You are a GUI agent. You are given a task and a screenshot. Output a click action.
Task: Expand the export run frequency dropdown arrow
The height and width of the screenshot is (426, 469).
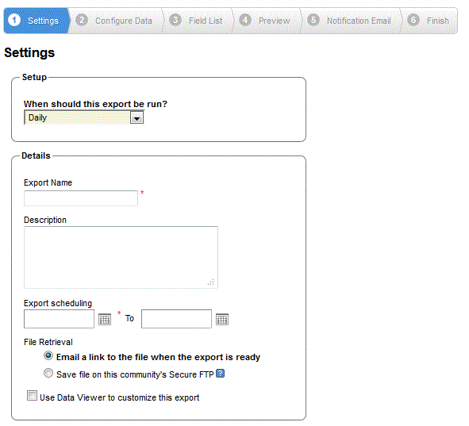(x=137, y=117)
